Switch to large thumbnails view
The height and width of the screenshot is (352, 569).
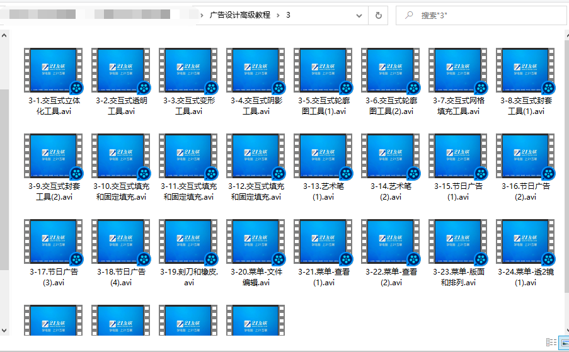[x=565, y=342]
